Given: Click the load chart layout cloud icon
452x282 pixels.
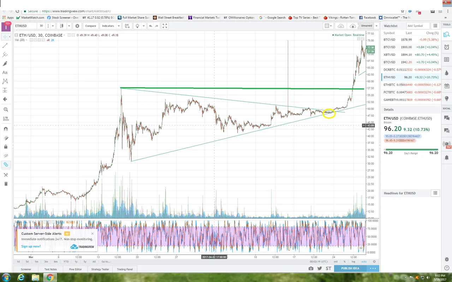Looking at the screenshot, I should (341, 26).
